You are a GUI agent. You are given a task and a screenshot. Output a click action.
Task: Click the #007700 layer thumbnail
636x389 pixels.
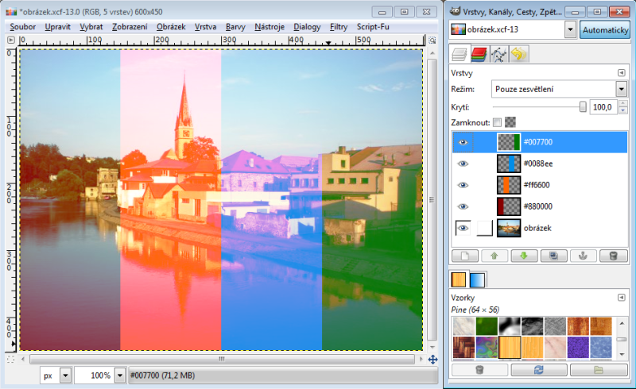pyautogui.click(x=509, y=142)
